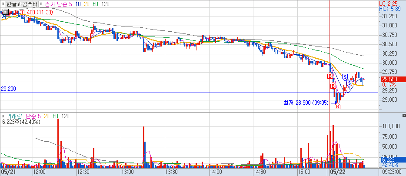Click the topmost red B buy marker

click(330, 76)
